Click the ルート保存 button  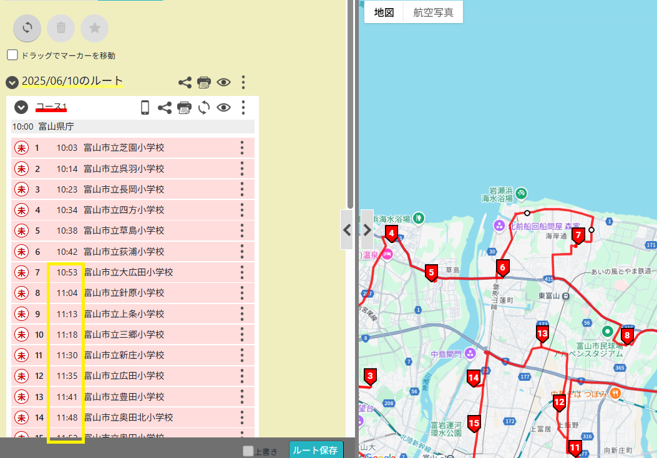(316, 449)
